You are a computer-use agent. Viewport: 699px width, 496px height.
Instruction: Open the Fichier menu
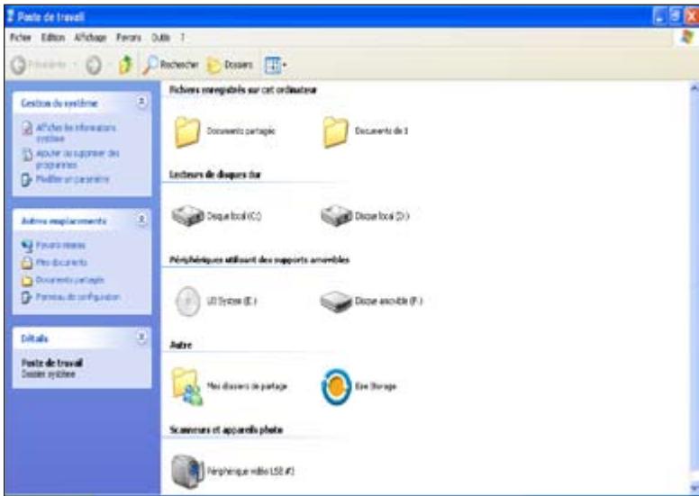point(20,38)
